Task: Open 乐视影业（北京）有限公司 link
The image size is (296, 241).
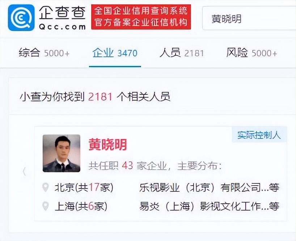Action: 200,187
